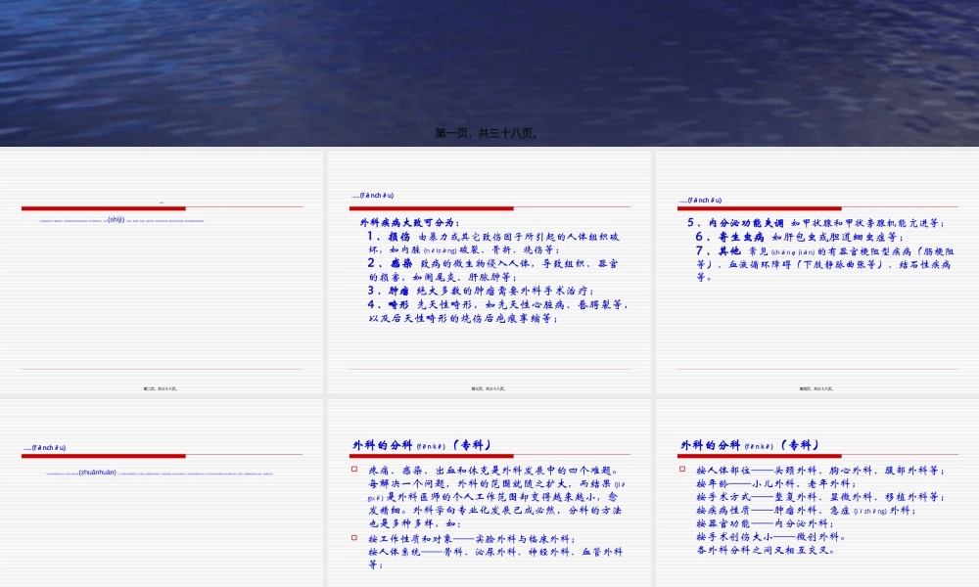
Task: Select the 2．感染 list item
Action: (x=441, y=262)
